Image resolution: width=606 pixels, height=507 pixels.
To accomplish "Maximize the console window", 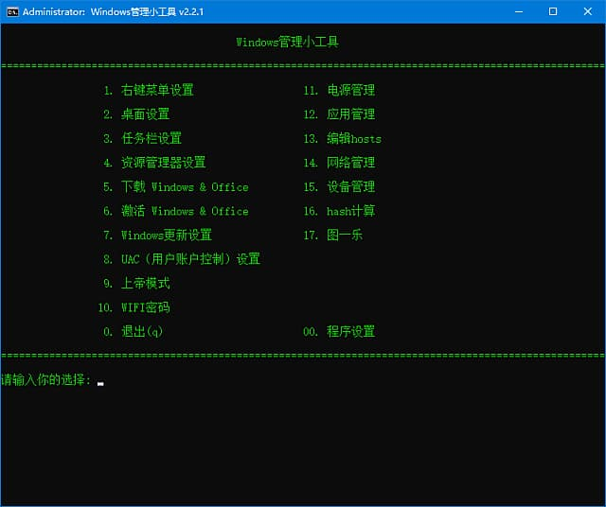I will 553,11.
